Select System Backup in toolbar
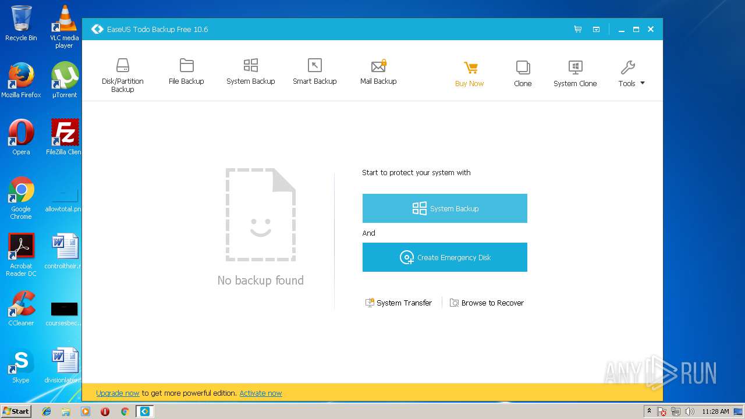 point(250,72)
